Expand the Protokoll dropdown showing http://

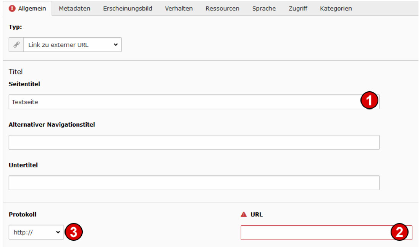point(36,232)
